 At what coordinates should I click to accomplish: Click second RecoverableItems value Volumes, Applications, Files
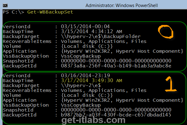coord(104,90)
